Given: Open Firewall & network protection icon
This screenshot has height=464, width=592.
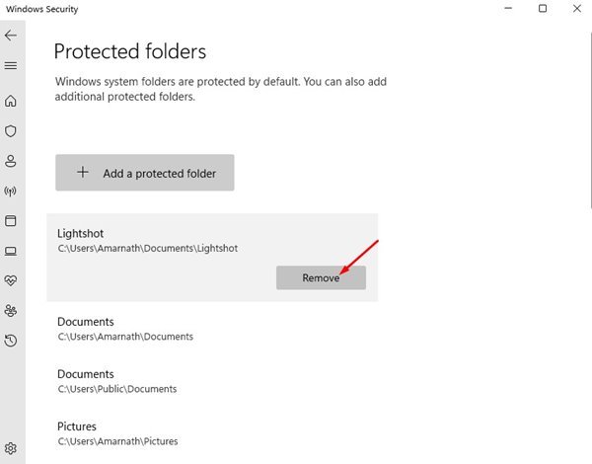Looking at the screenshot, I should 11,191.
